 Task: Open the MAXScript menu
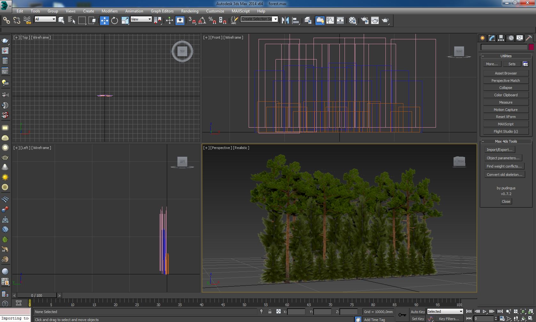click(x=240, y=11)
